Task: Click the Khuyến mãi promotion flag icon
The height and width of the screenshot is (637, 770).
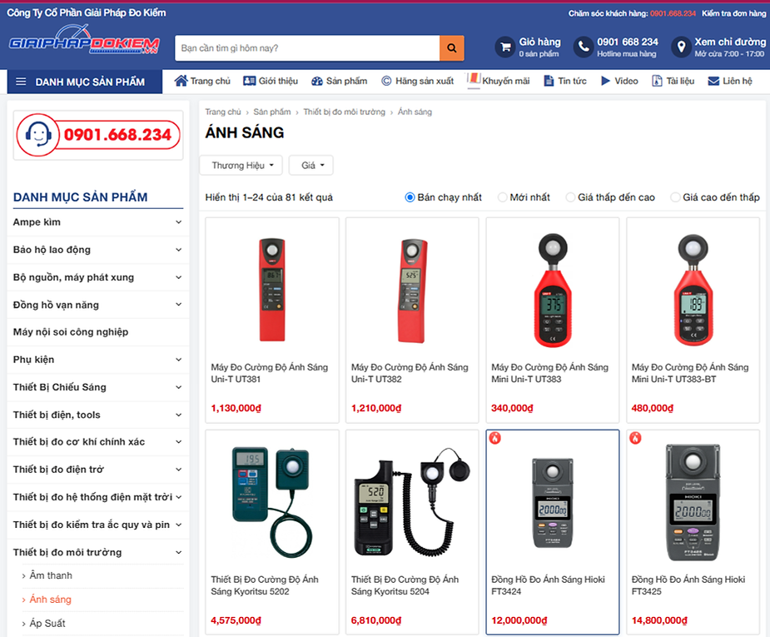Action: click(x=474, y=80)
